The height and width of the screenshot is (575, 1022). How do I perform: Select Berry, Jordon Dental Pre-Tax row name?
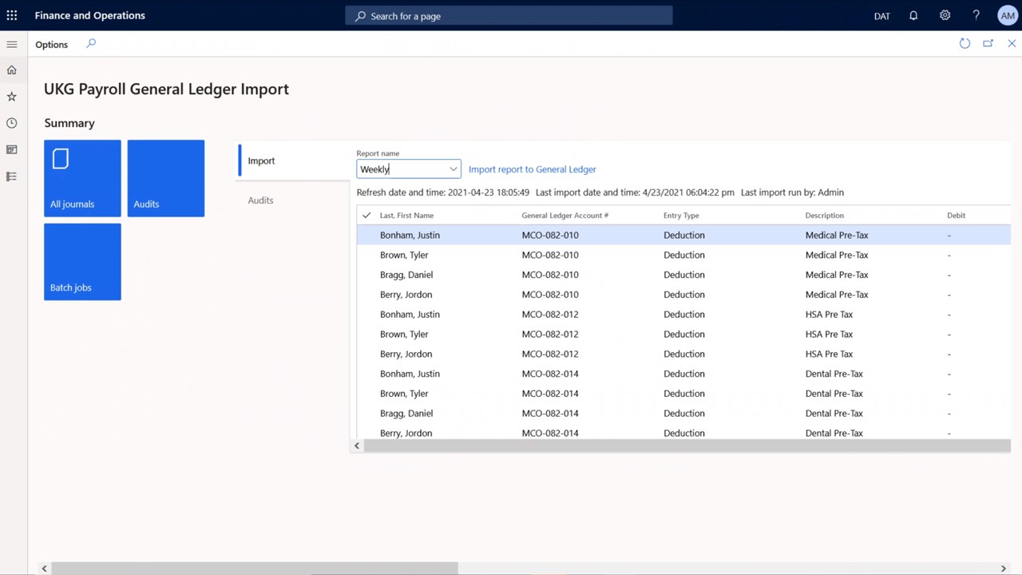(406, 434)
